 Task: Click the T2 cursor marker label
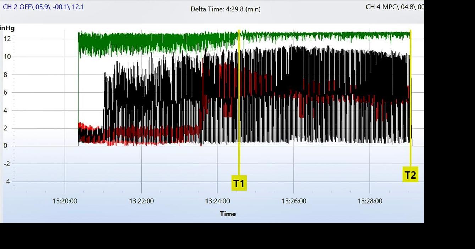[410, 175]
